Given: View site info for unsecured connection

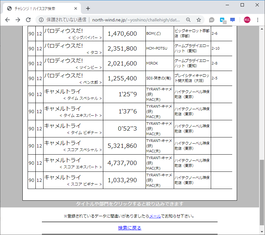Looking at the screenshot, I should pos(41,20).
